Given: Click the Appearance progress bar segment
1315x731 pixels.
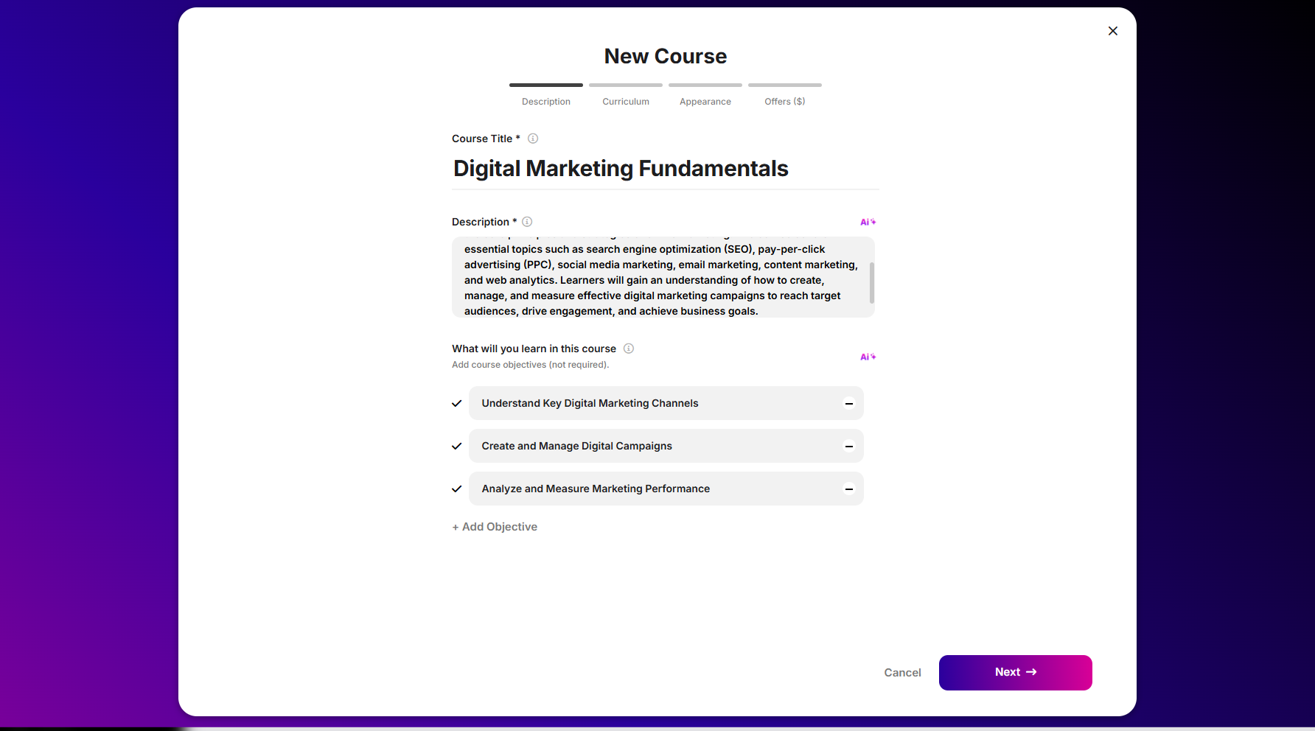Looking at the screenshot, I should [x=705, y=85].
